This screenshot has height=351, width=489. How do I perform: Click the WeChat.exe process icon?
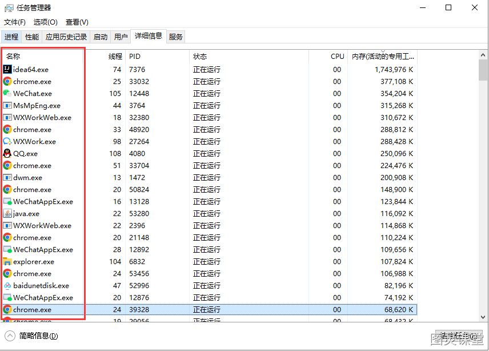click(8, 93)
